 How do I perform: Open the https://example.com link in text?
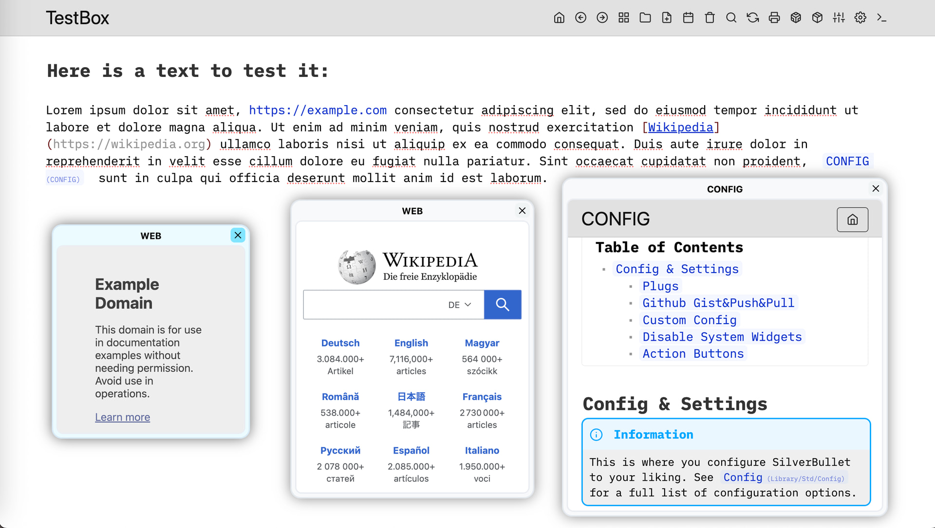[x=318, y=110]
